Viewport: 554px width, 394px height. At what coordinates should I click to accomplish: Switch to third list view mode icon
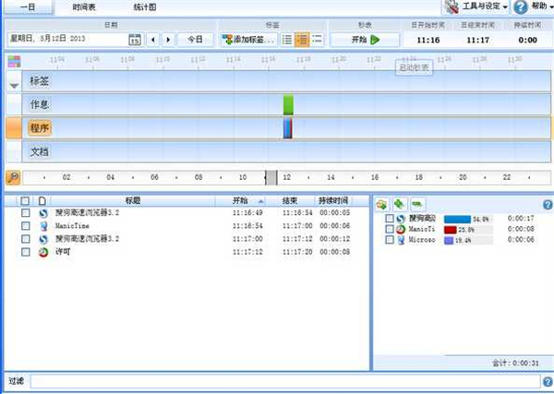(x=317, y=40)
